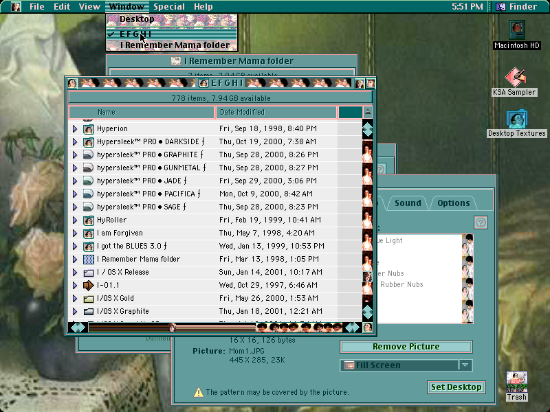Image resolution: width=550 pixels, height=412 pixels.
Task: Open the Edit menu
Action: [x=62, y=7]
